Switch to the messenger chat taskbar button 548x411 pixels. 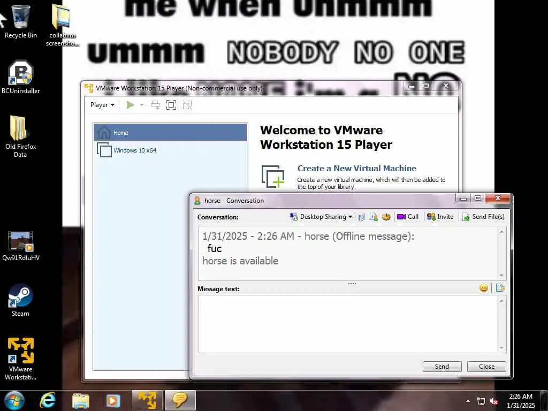(x=180, y=400)
